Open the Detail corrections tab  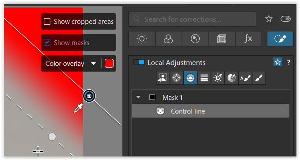point(195,39)
